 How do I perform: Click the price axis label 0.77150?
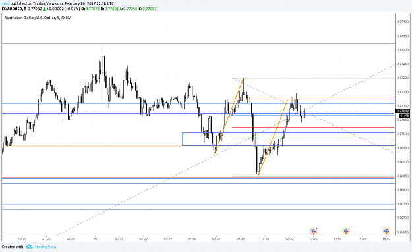pos(403,91)
